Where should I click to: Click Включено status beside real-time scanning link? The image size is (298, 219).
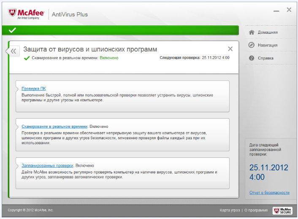[99, 127]
